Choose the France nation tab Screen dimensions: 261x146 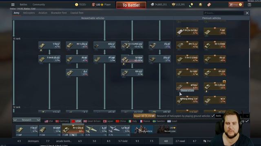click(x=145, y=121)
